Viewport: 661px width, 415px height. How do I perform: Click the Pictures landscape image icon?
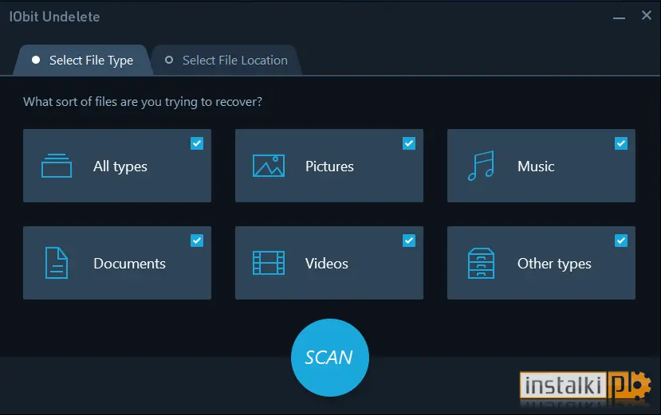click(x=269, y=166)
